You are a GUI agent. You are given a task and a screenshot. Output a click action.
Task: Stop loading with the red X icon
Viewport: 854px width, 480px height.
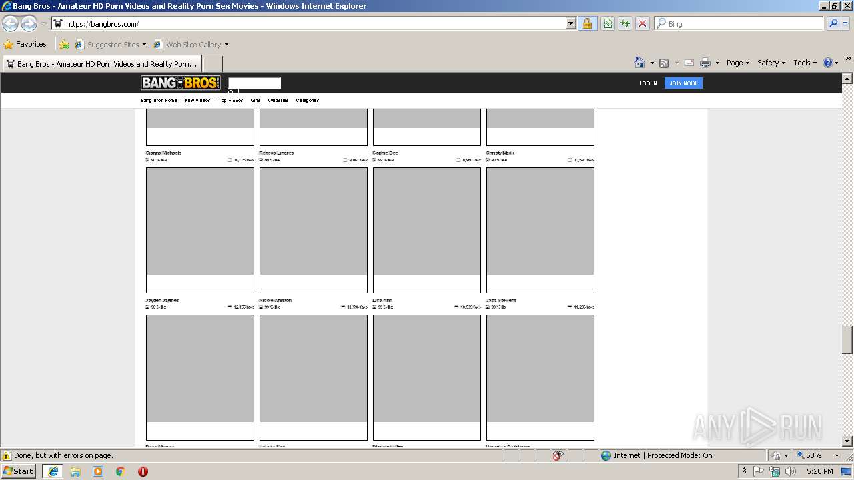tap(643, 24)
